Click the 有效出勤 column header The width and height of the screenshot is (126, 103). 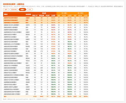42,16
